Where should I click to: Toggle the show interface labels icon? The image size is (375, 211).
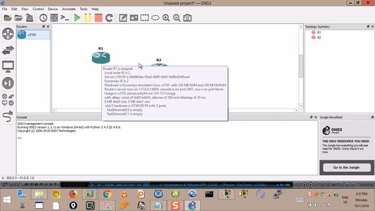[54, 18]
